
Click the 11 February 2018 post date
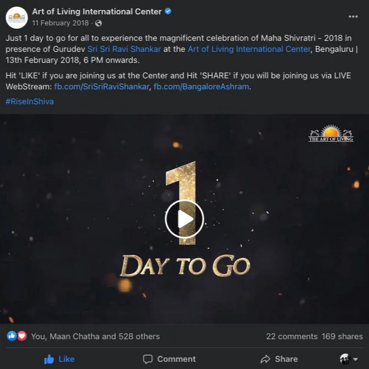(x=60, y=23)
